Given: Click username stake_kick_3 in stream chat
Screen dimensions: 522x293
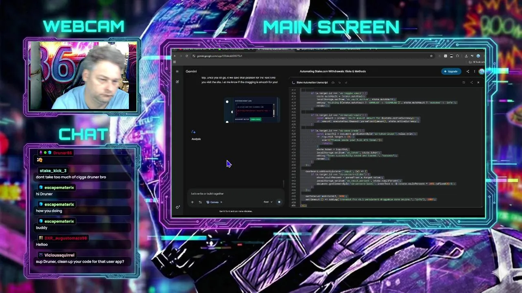Looking at the screenshot, I should 53,171.
